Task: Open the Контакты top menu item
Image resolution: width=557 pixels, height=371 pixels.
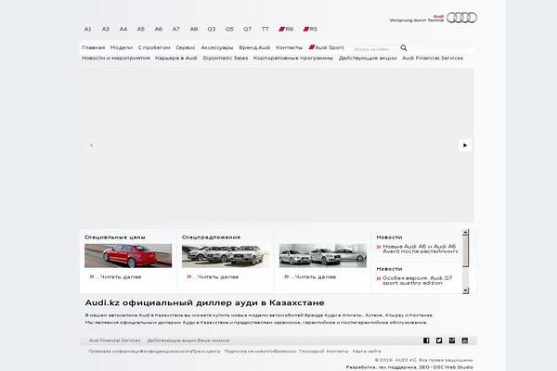Action: [x=289, y=47]
